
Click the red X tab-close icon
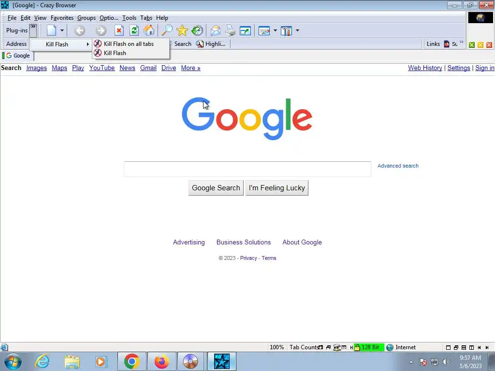point(489,45)
